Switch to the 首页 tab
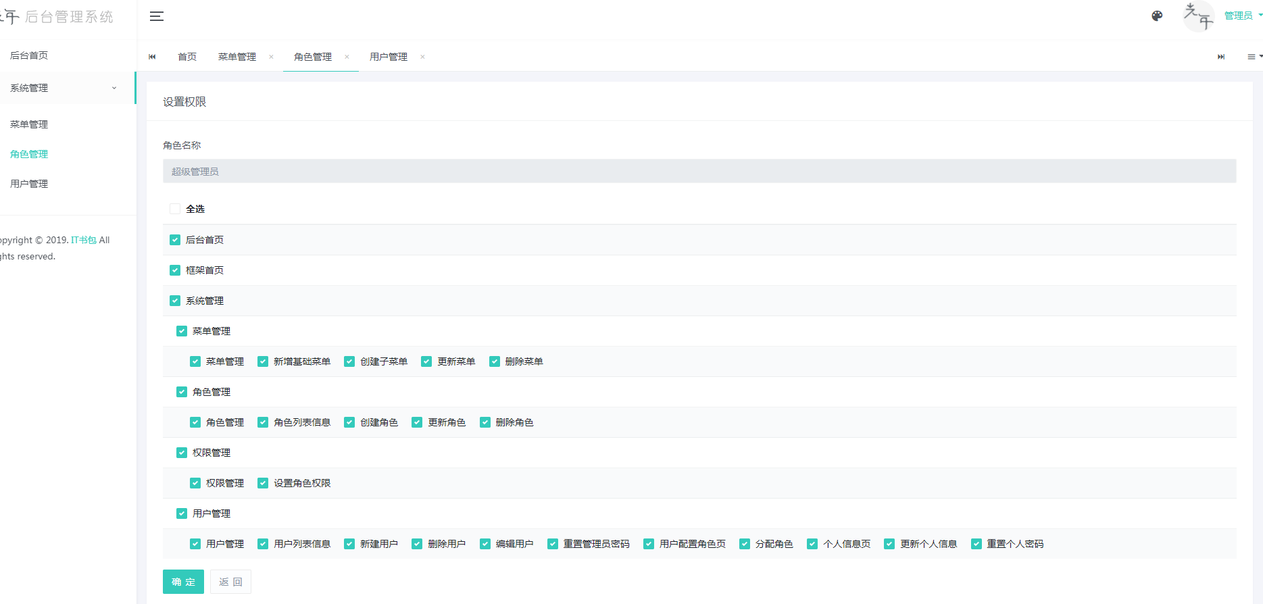The width and height of the screenshot is (1263, 604). click(187, 57)
